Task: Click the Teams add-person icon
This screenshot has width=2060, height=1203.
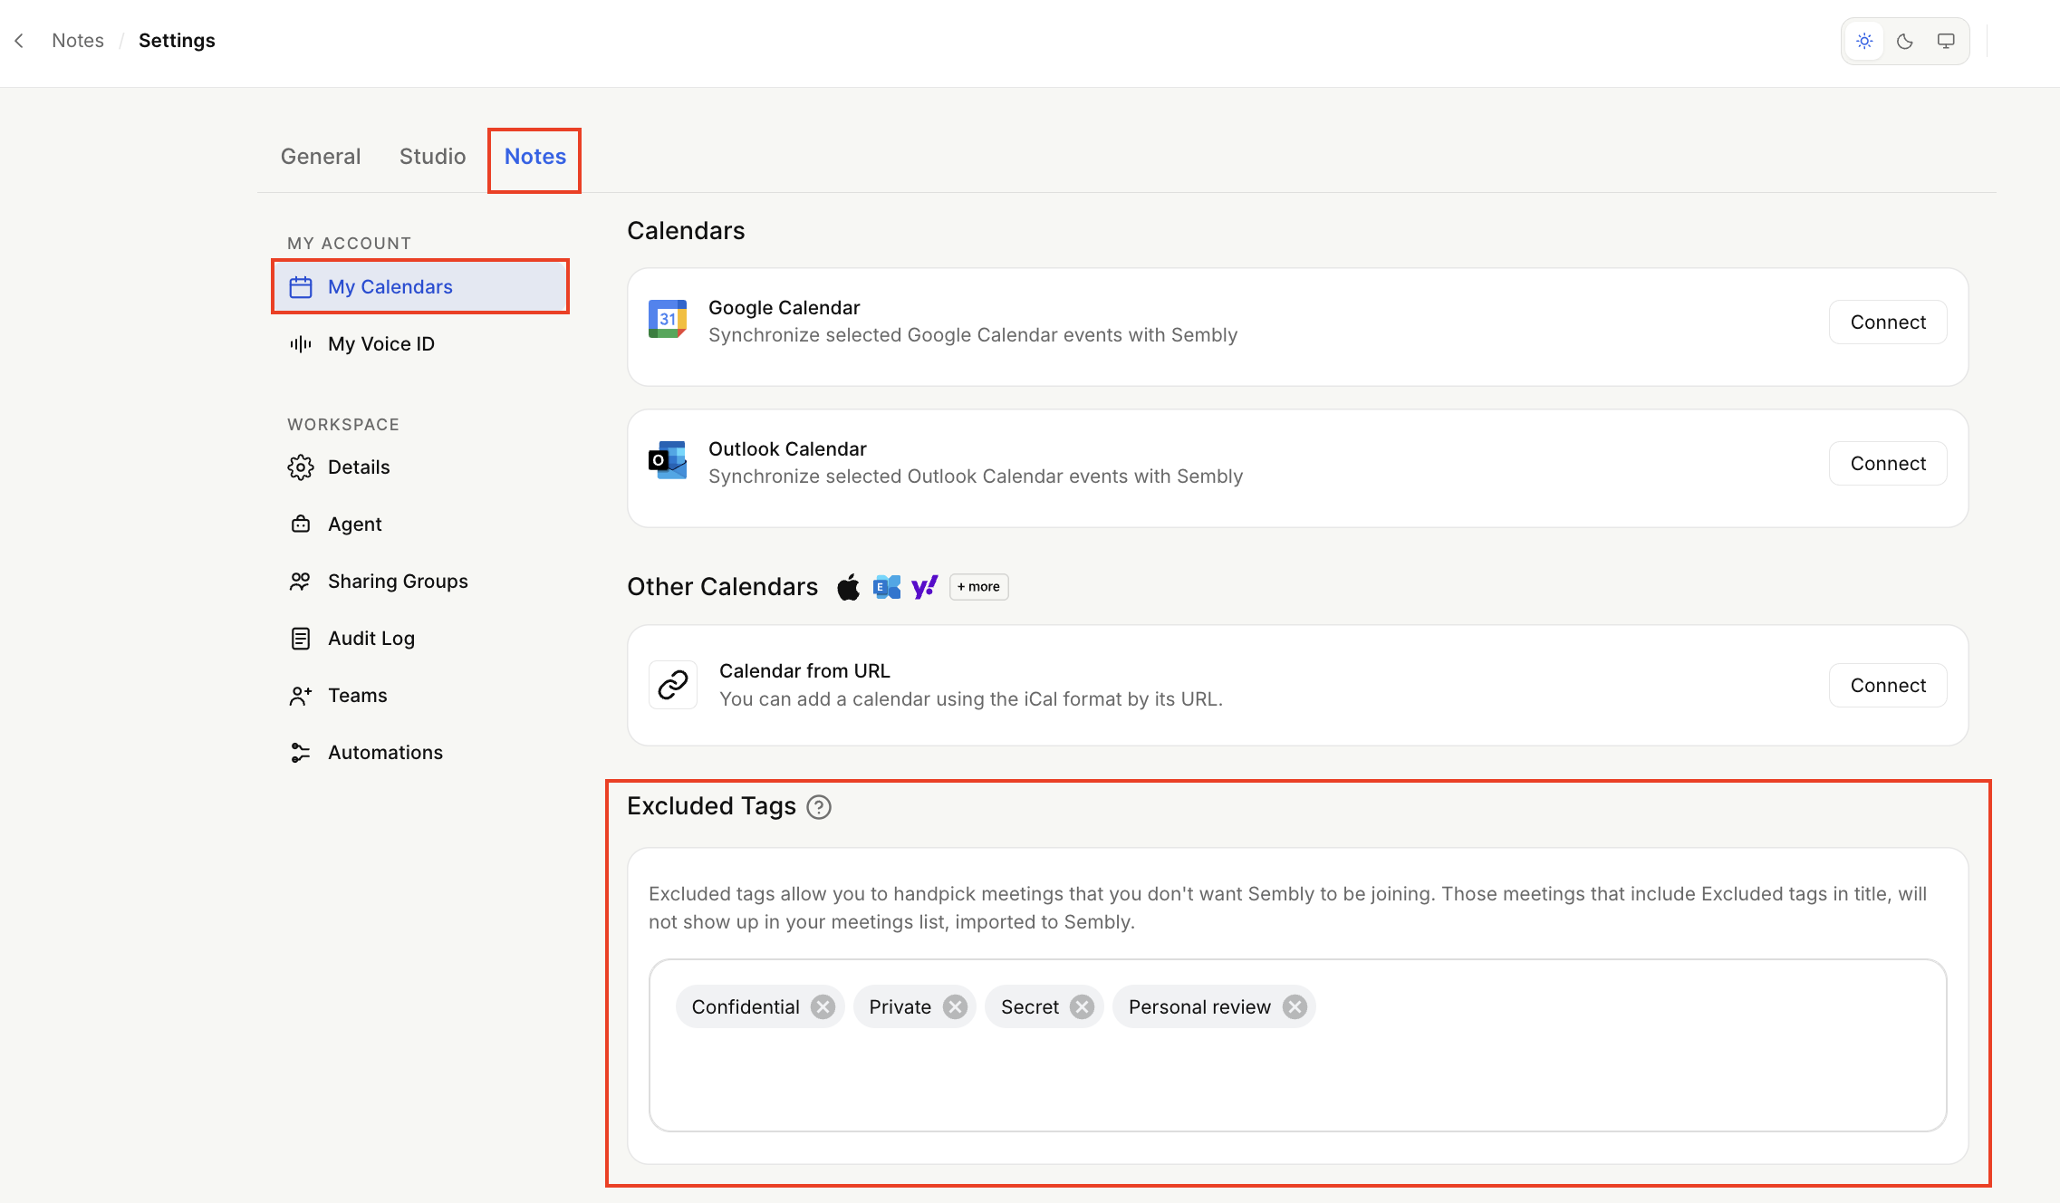Action: point(301,696)
